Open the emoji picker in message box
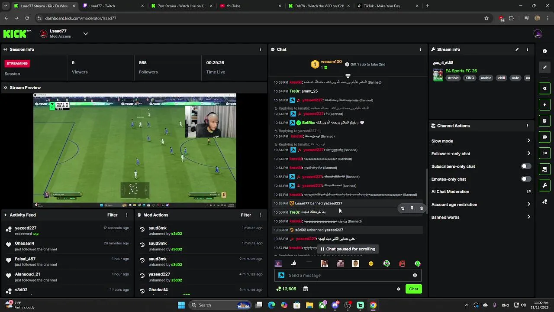Viewport: 554px width, 312px height. (415, 275)
